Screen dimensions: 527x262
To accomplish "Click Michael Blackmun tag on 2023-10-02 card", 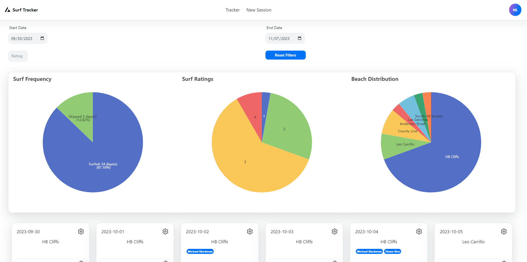I will pos(200,251).
